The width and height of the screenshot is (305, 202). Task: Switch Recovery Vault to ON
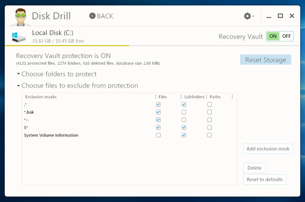273,36
